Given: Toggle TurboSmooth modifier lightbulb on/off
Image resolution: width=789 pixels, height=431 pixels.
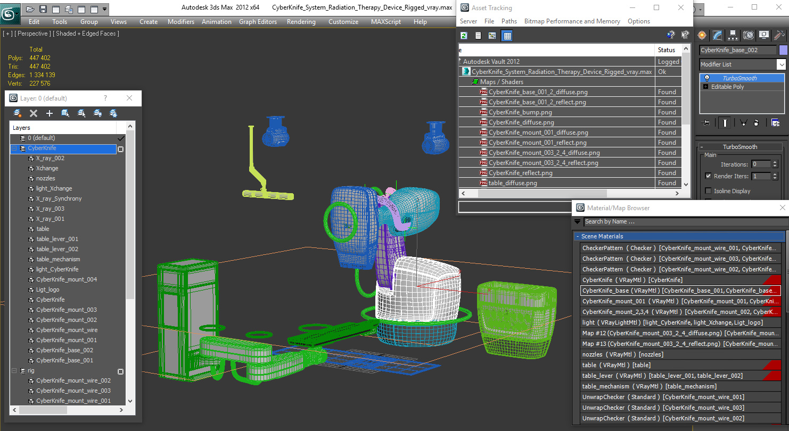Looking at the screenshot, I should (x=707, y=78).
